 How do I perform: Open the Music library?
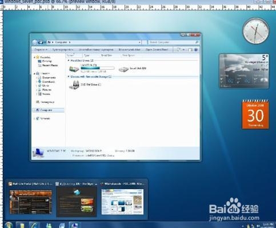tap(43, 86)
